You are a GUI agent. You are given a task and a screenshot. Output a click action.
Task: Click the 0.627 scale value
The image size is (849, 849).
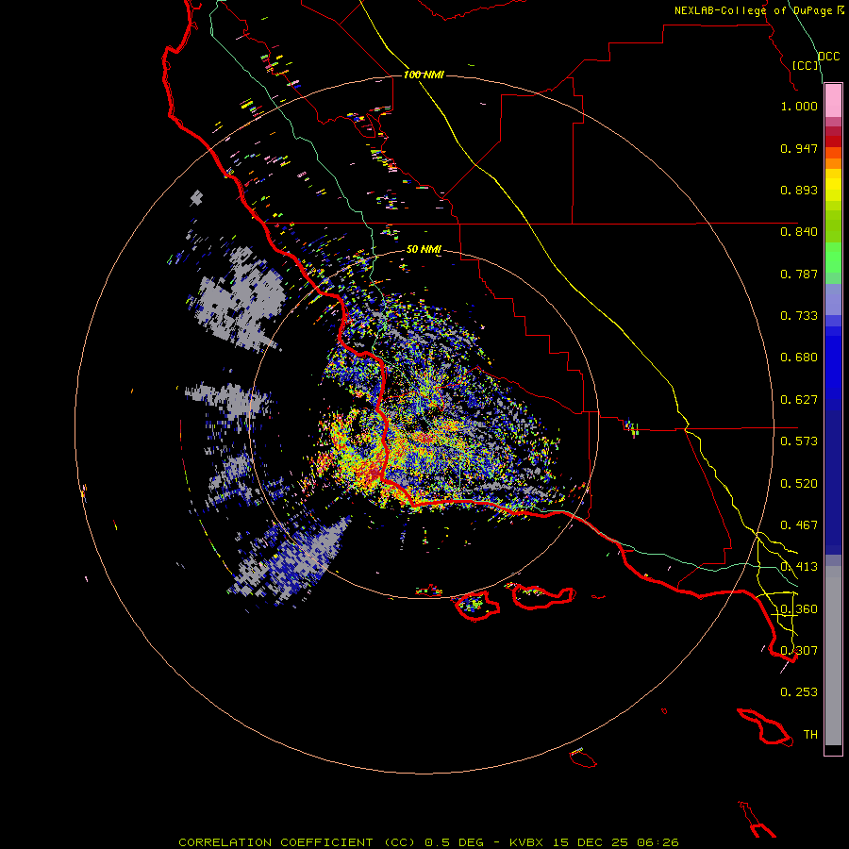point(799,400)
